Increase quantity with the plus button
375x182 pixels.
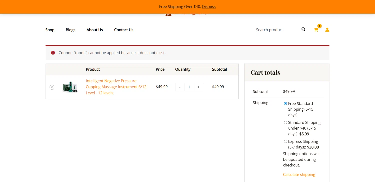point(198,87)
